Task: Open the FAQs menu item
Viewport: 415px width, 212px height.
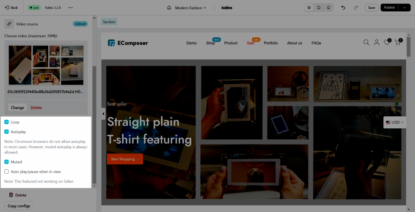Action: pyautogui.click(x=316, y=43)
